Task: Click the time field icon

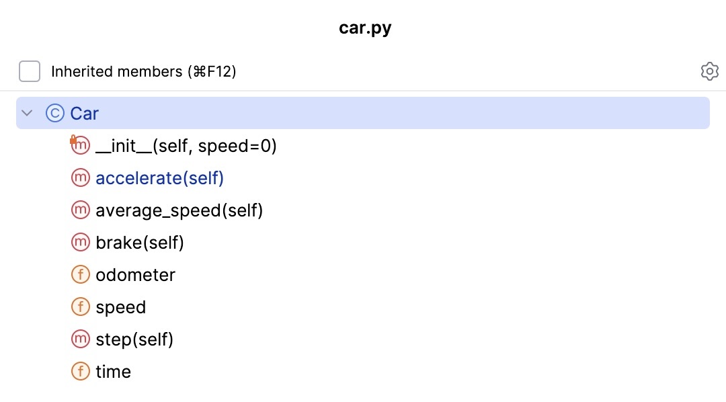Action: 80,371
